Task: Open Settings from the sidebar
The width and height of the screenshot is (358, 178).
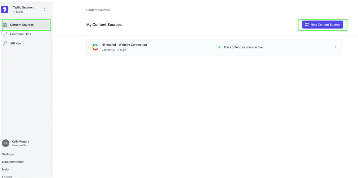Action: [x=8, y=154]
